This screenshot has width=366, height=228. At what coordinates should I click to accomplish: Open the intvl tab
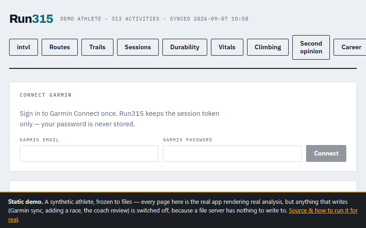pyautogui.click(x=24, y=47)
